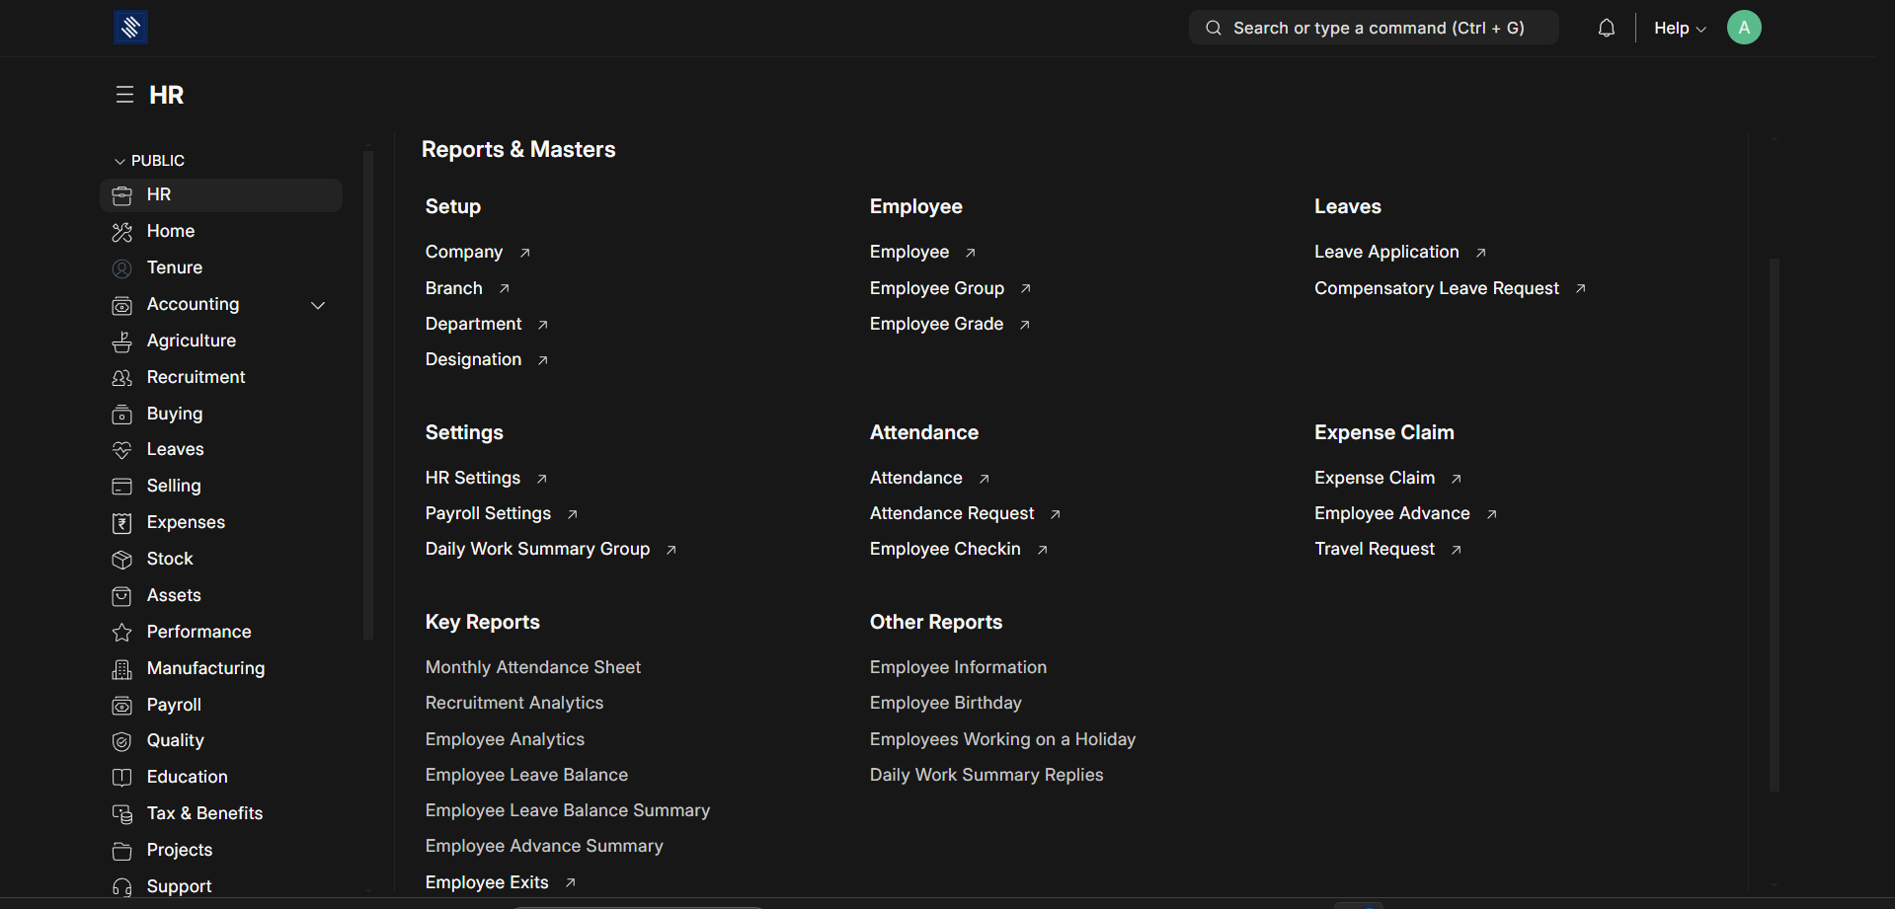Select Payroll in the sidebar
Image resolution: width=1895 pixels, height=909 pixels.
174,705
